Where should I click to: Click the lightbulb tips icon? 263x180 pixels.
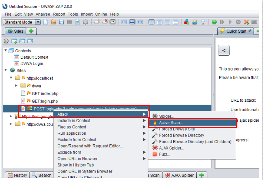203,22
